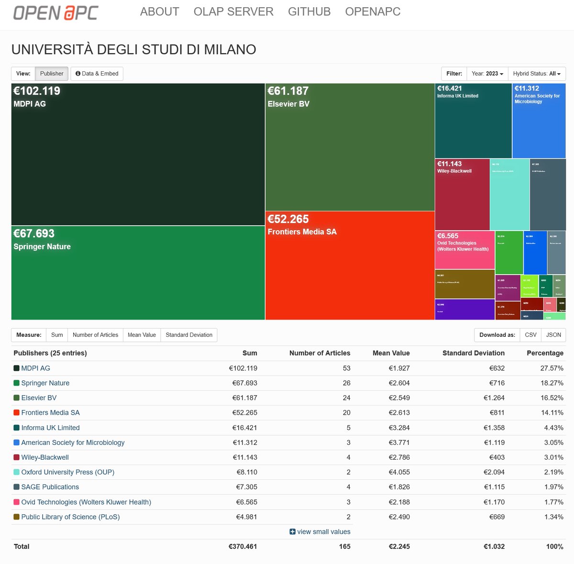Open the Springer Nature table link
574x564 pixels.
(x=45, y=383)
